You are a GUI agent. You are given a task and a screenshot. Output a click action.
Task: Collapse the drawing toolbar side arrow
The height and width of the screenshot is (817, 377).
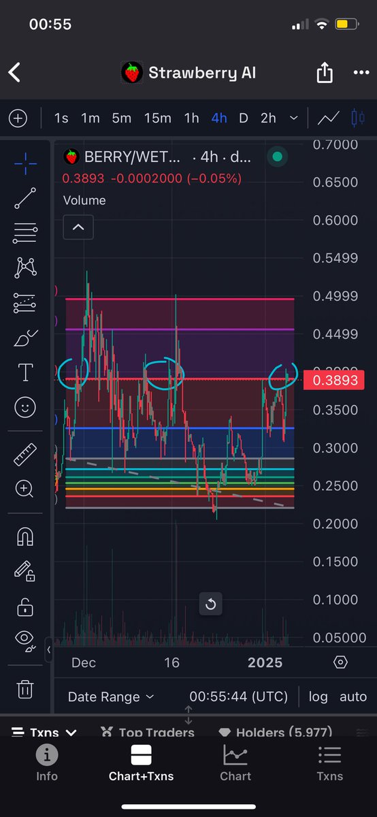coord(48,650)
